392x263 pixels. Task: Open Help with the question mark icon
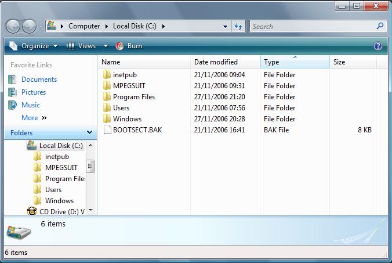[x=378, y=46]
